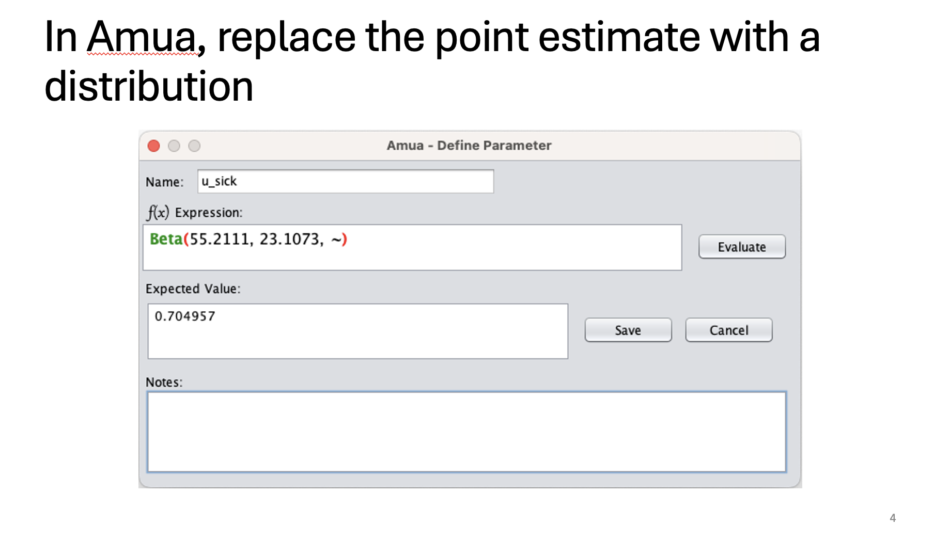Viewport: 934px width, 542px height.
Task: Click the f(x) function icon
Action: (x=158, y=212)
